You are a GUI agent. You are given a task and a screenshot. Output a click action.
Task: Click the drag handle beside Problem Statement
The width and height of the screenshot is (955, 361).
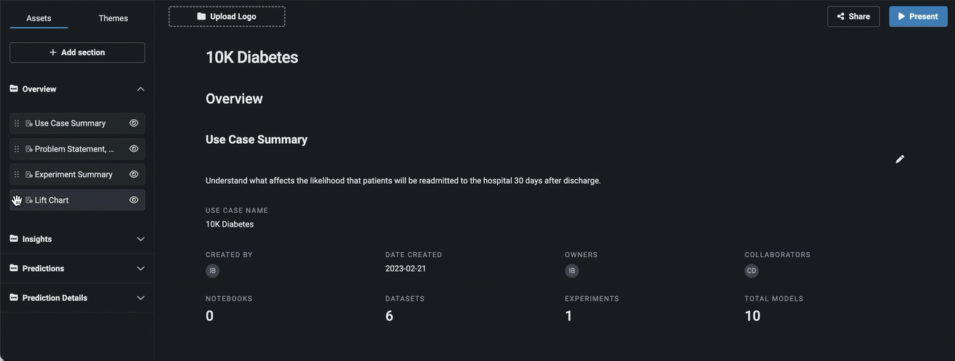(x=17, y=149)
